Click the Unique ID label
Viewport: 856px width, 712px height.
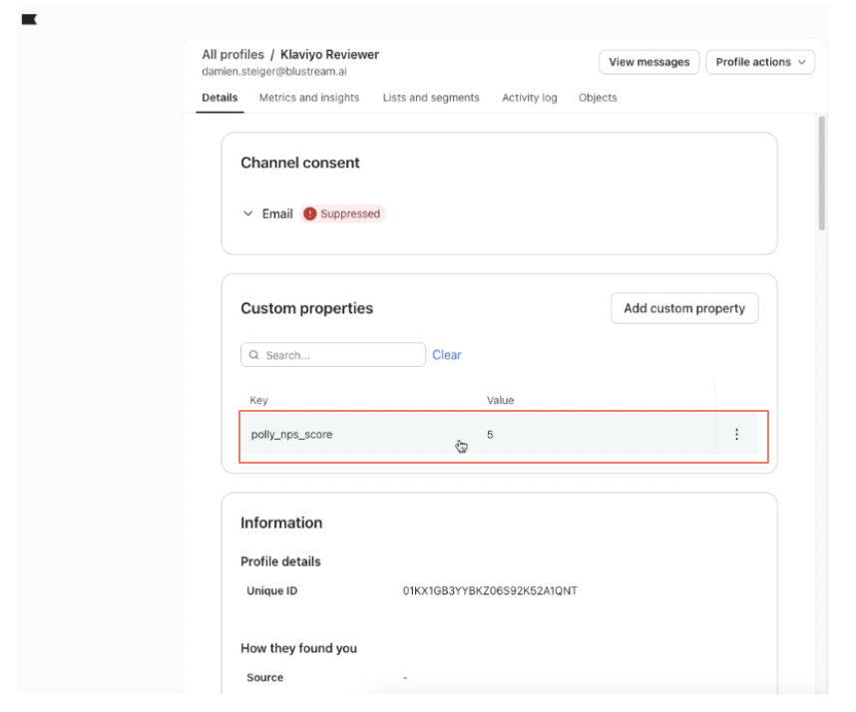pos(272,591)
